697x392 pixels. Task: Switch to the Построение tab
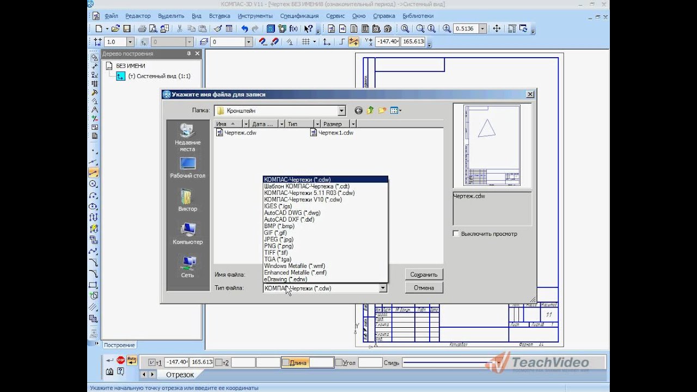(119, 345)
